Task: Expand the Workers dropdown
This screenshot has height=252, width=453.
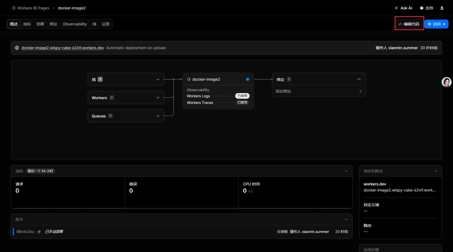Action: coord(158,98)
